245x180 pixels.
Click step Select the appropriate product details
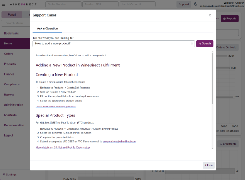(x=61, y=101)
